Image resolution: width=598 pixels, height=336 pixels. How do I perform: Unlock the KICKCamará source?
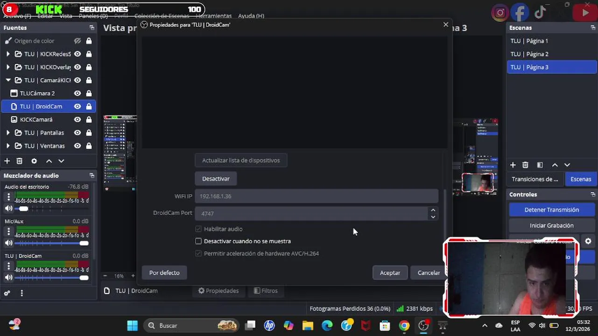point(89,119)
